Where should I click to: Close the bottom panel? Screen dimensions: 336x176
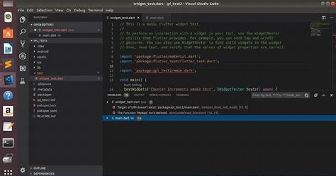(332, 95)
